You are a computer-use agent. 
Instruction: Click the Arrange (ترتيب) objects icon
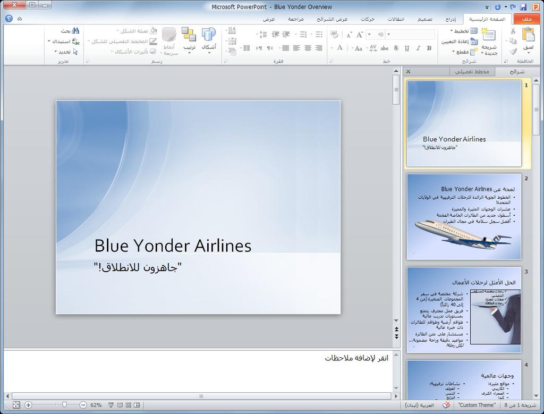pyautogui.click(x=189, y=40)
